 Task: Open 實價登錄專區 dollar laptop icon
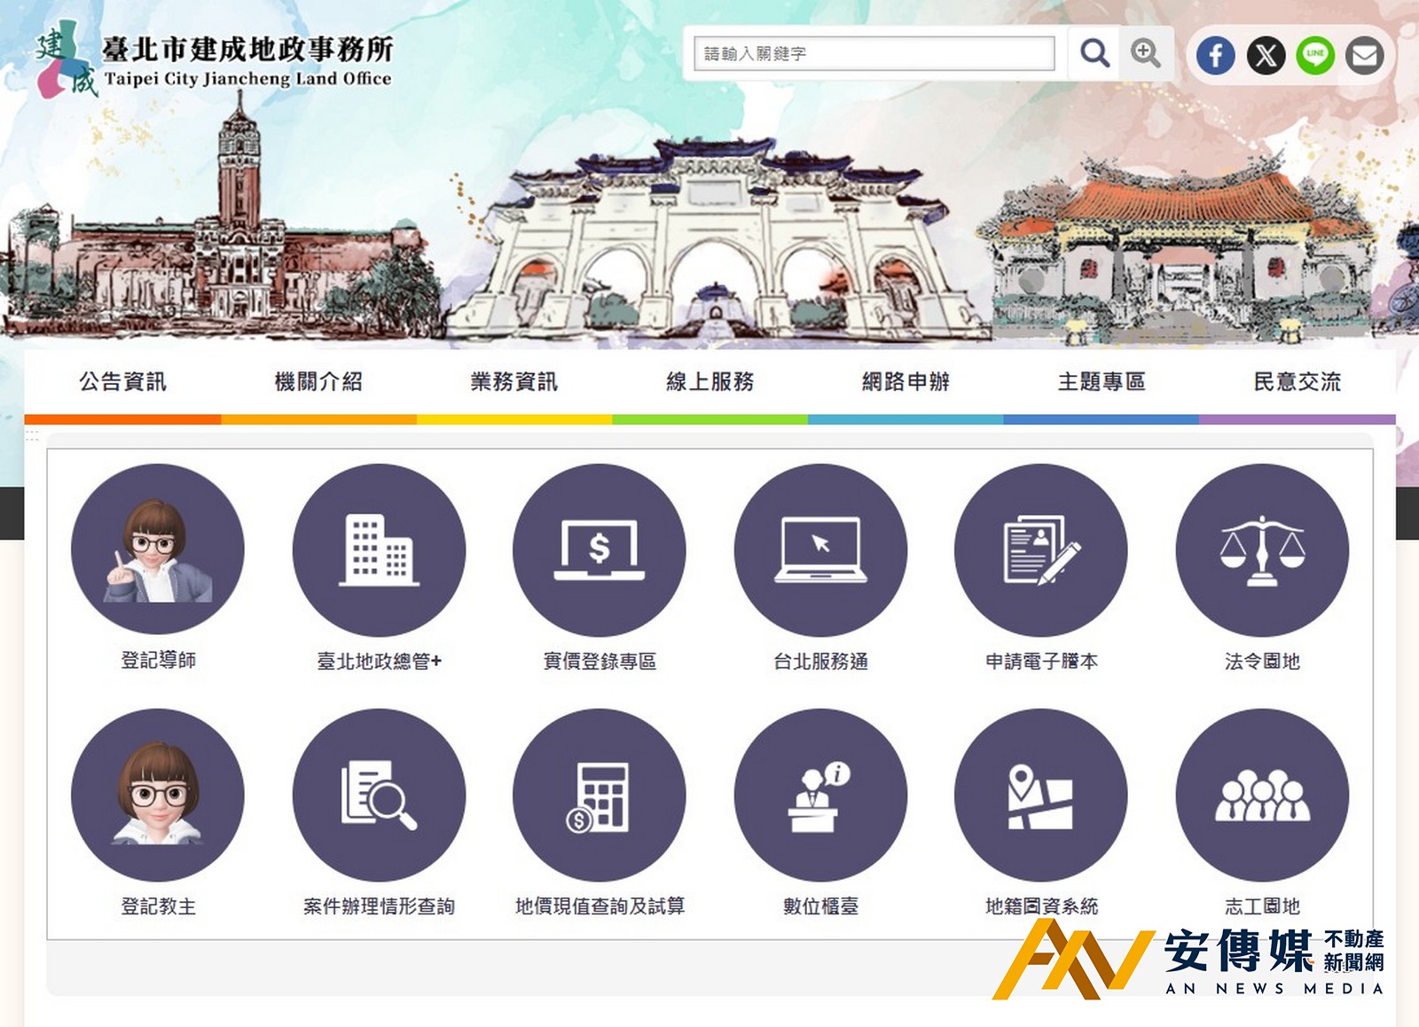click(600, 551)
